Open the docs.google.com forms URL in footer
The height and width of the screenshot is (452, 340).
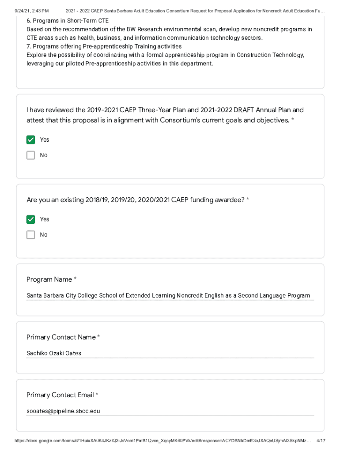pos(162,441)
